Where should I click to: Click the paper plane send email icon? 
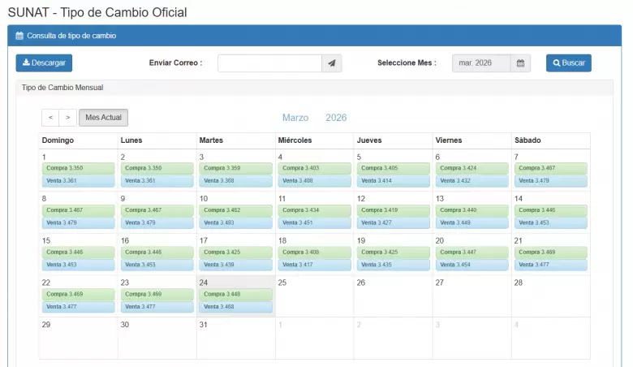[331, 63]
